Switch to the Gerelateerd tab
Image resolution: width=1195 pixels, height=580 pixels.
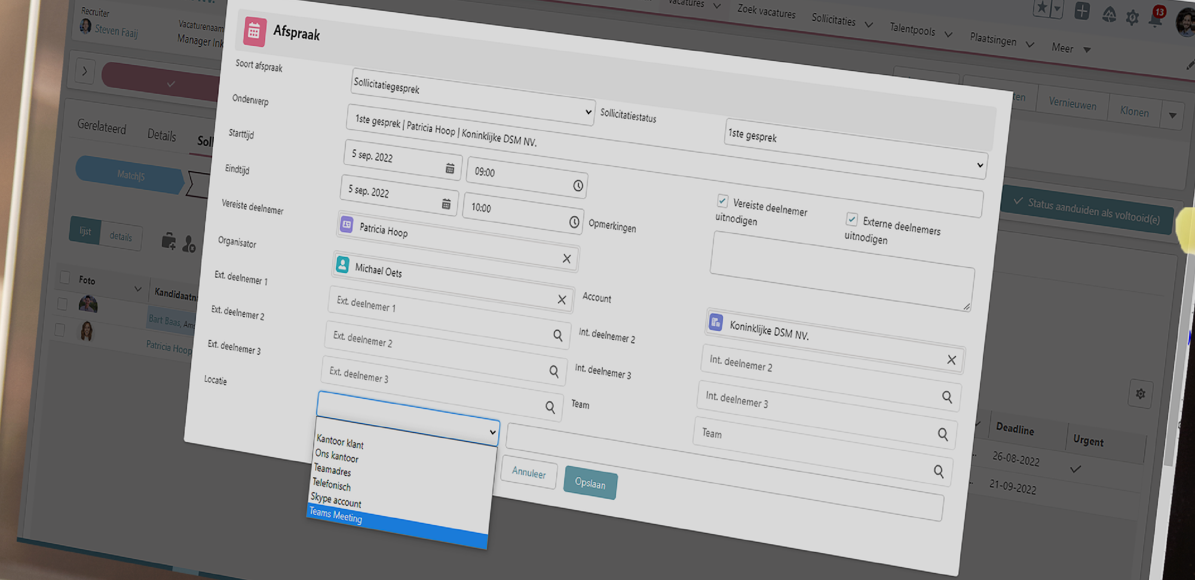point(102,127)
